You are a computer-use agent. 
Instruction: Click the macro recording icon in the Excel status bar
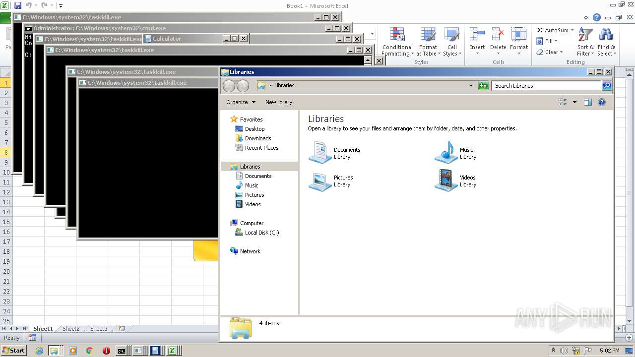click(32, 338)
